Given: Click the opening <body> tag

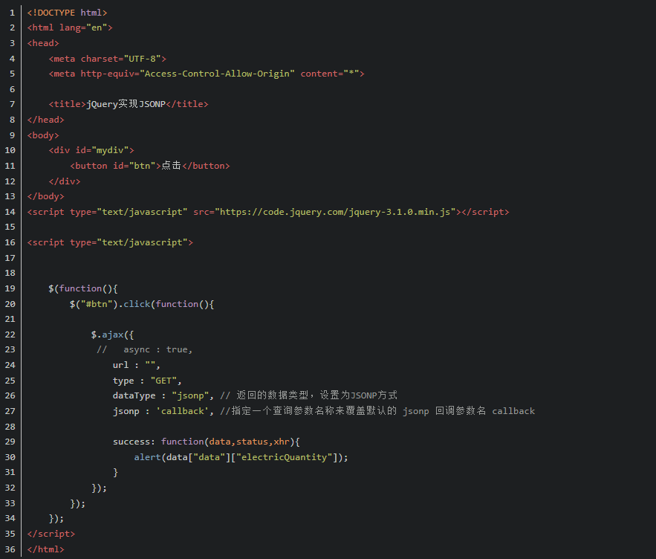Looking at the screenshot, I should pos(43,135).
